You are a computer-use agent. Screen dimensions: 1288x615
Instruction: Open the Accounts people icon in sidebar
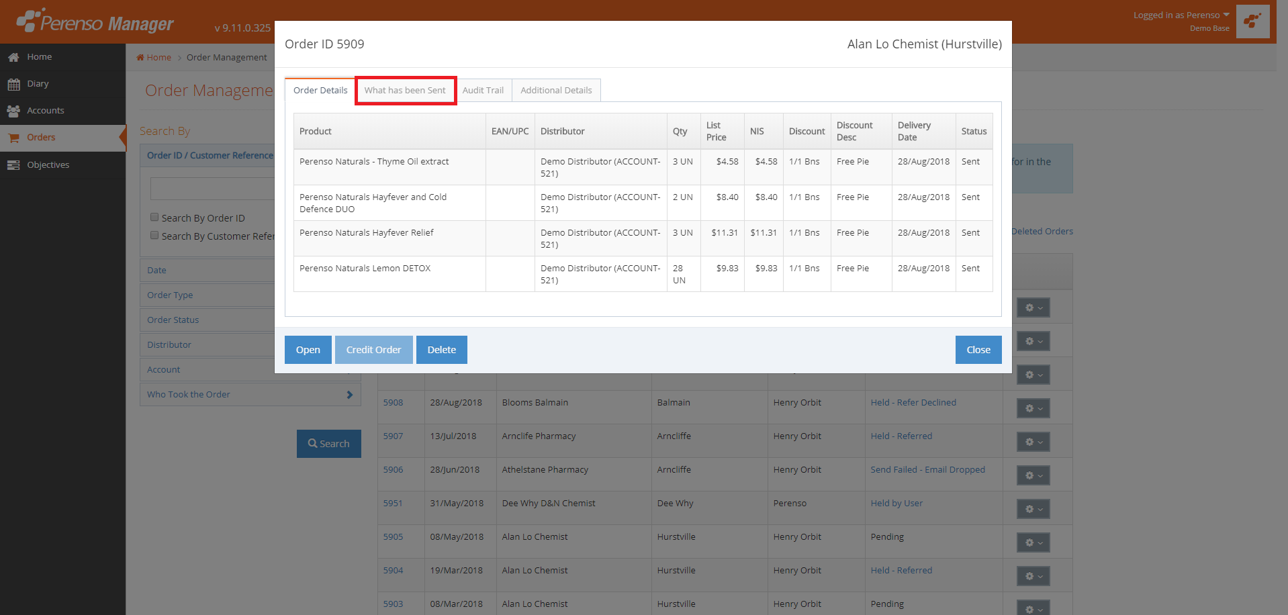pos(13,111)
